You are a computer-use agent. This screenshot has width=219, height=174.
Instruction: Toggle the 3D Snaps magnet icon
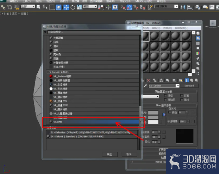pyautogui.click(x=123, y=7)
